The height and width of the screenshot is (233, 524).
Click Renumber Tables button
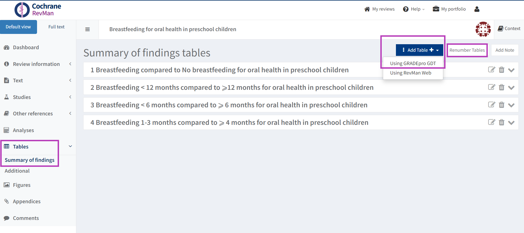click(x=467, y=50)
